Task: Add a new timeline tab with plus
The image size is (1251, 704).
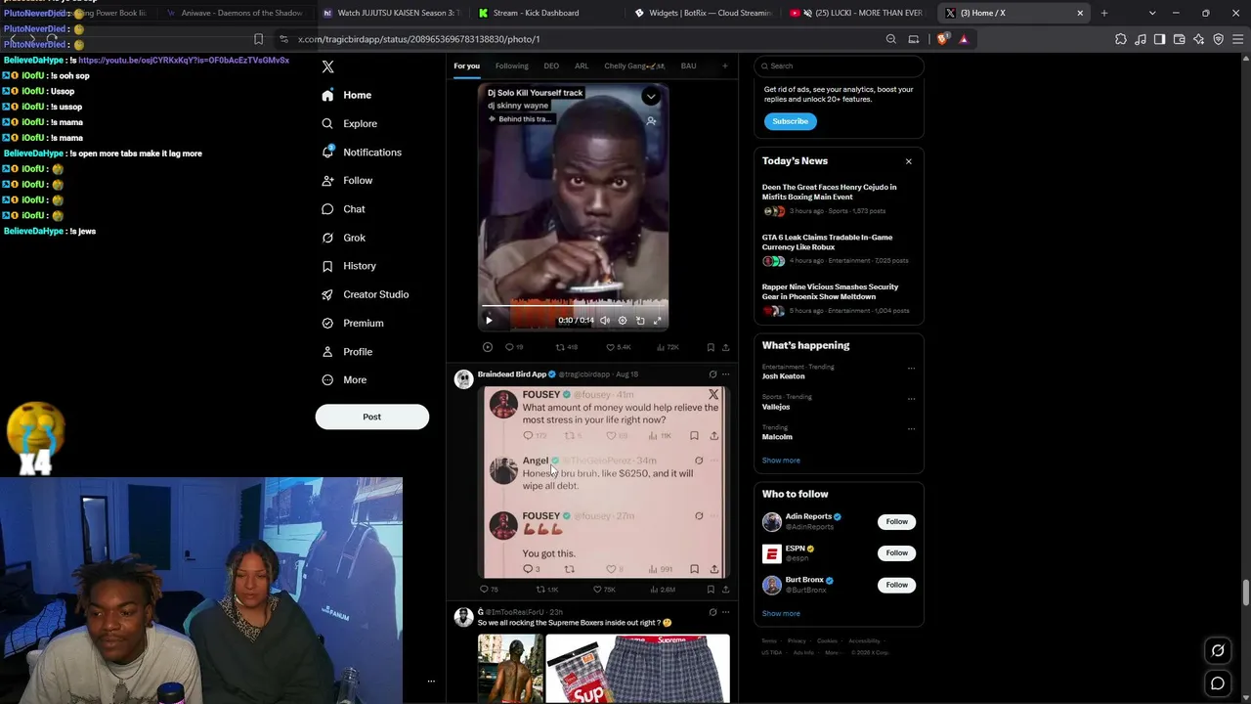Action: (724, 66)
